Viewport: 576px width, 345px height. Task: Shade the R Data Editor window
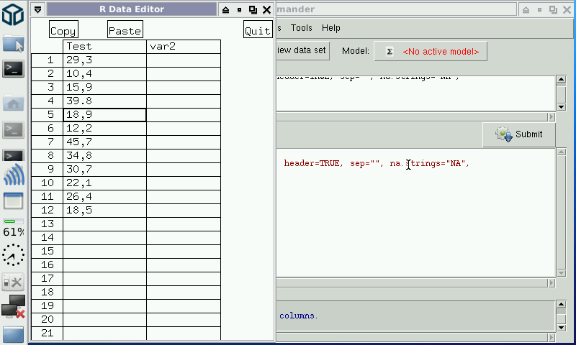pos(225,10)
